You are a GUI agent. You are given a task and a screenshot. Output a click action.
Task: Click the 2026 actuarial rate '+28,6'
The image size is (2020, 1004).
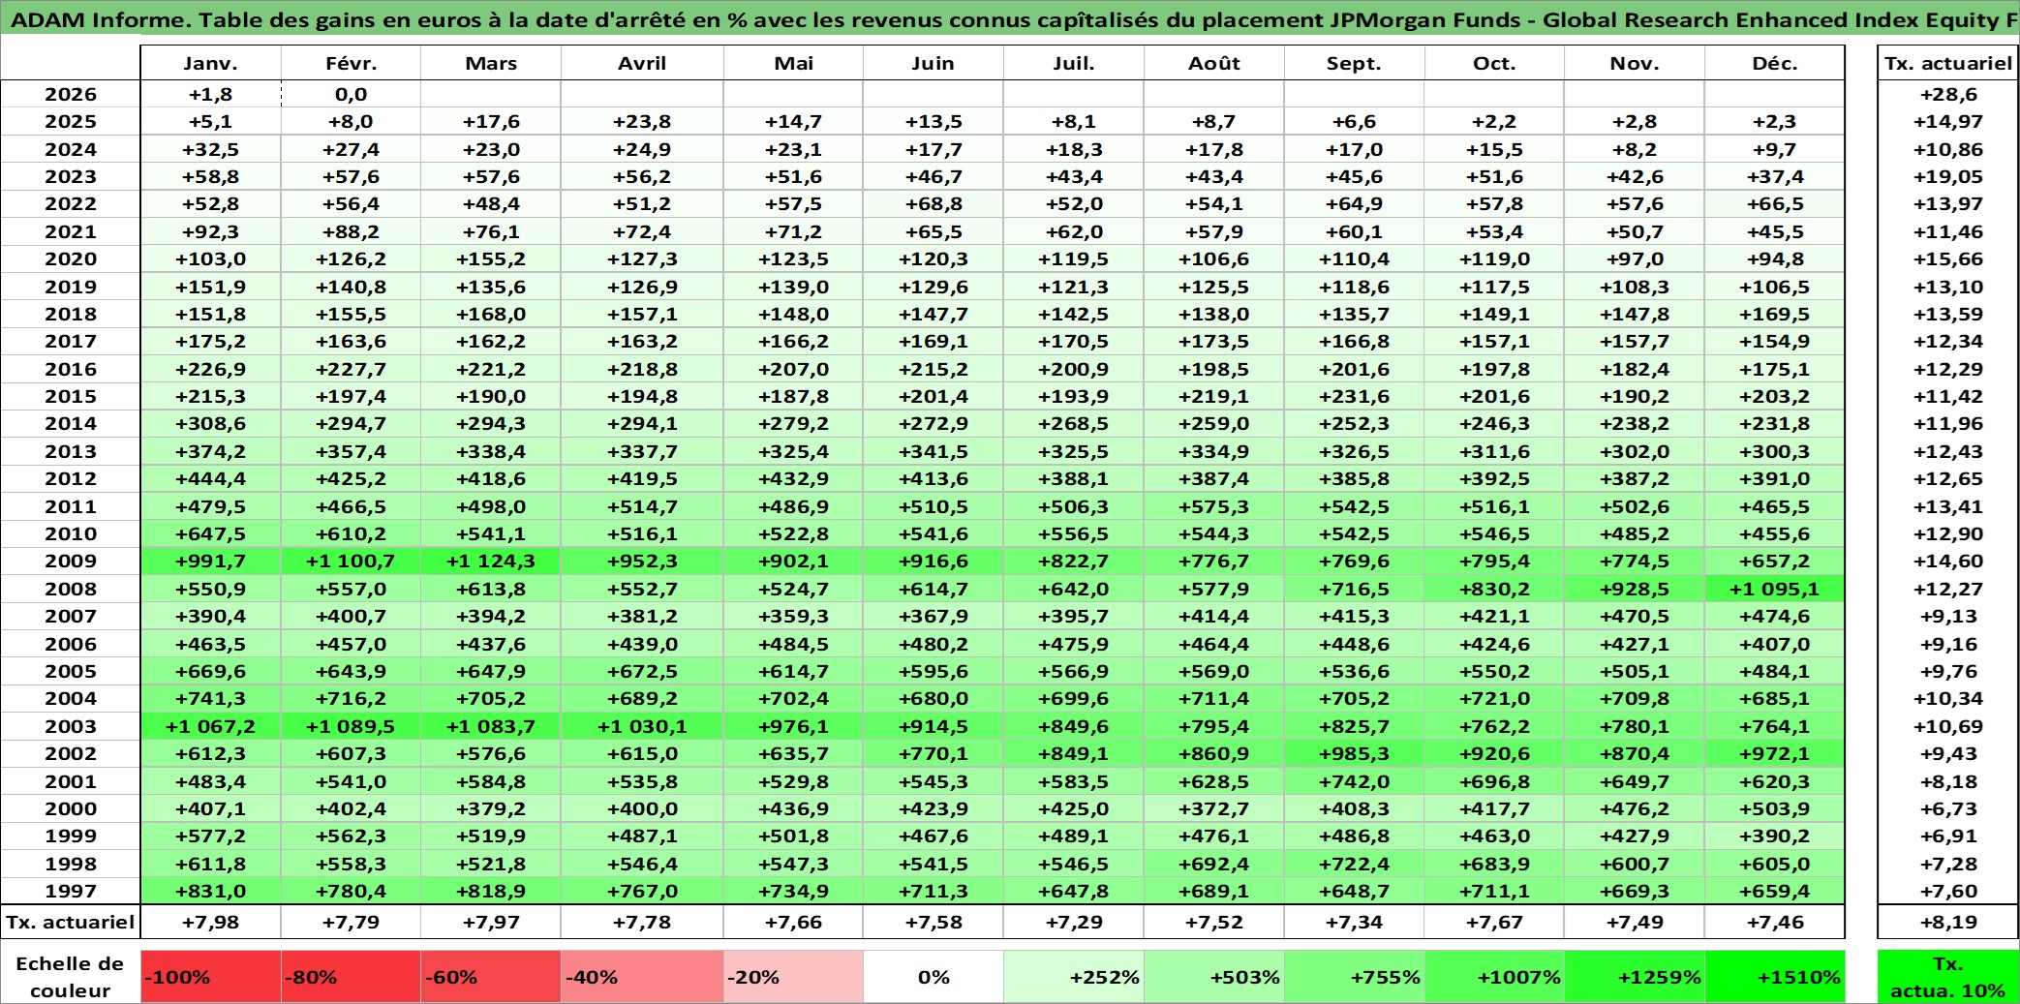point(1948,94)
